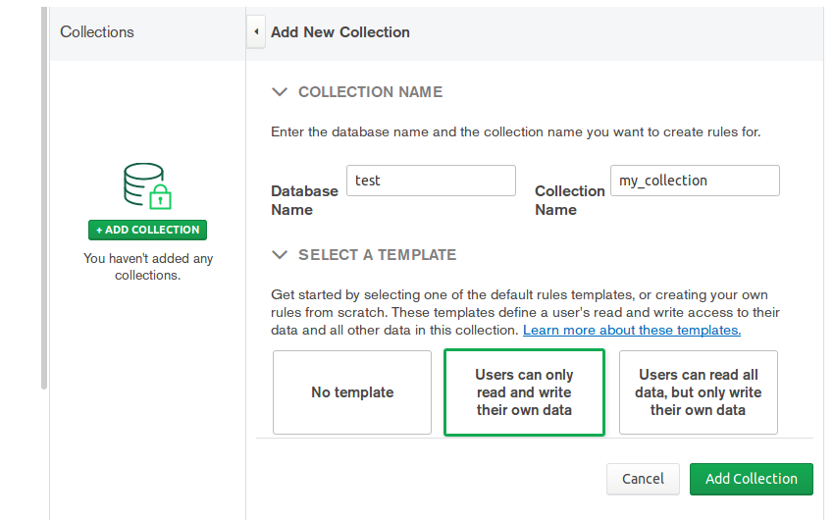The height and width of the screenshot is (520, 834).
Task: Click the Enter the database name instruction text
Action: click(x=515, y=131)
